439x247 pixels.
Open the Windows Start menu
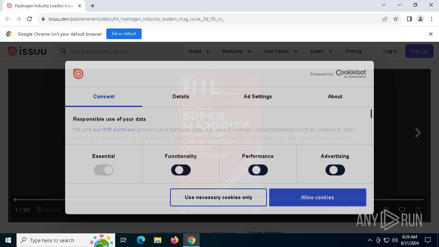8,240
